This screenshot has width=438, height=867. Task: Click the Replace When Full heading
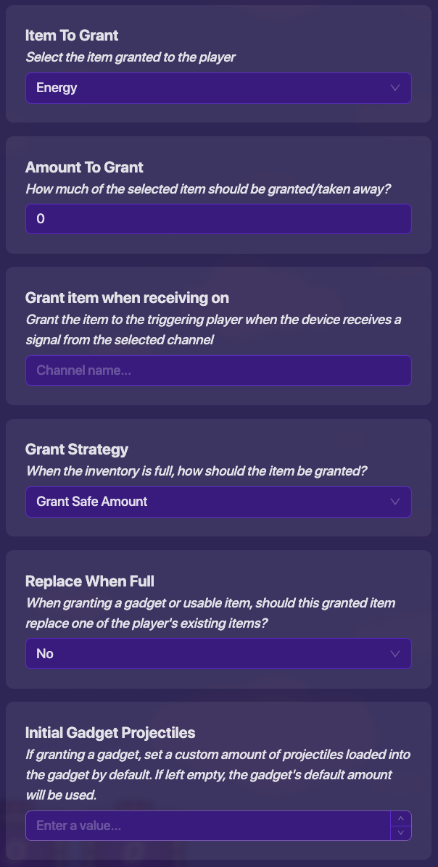pyautogui.click(x=90, y=581)
